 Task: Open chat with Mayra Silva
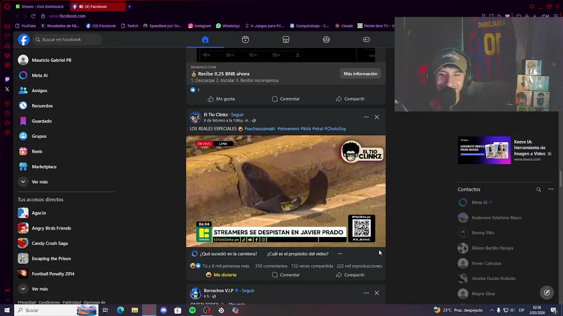[476, 294]
